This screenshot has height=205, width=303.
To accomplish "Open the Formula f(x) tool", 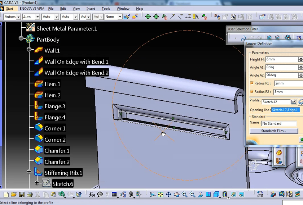I will click(x=92, y=195).
